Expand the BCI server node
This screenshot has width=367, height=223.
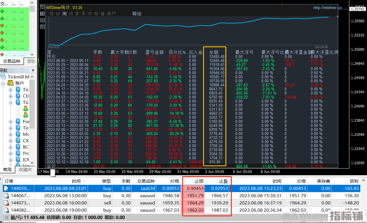coord(11,147)
